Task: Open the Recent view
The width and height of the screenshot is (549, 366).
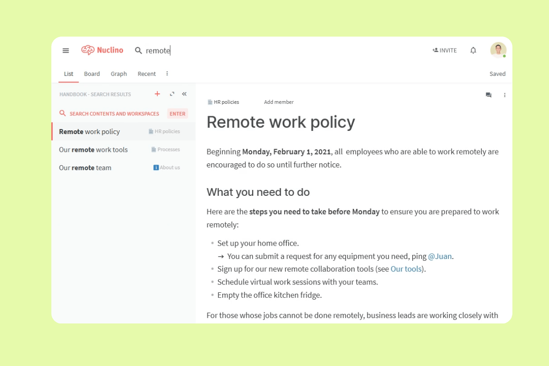Action: 146,74
